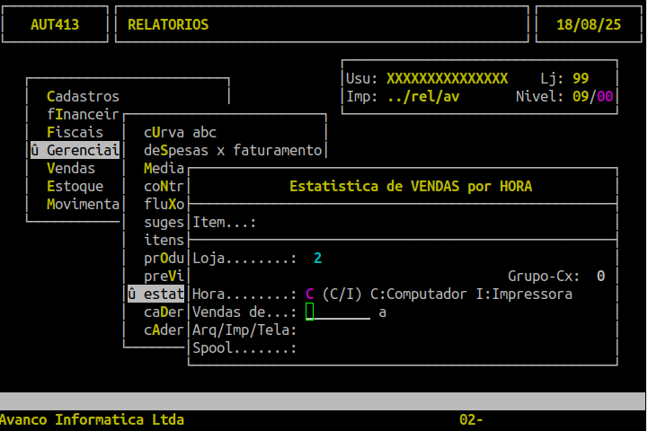Open the fInanceir menu entry
Viewport: 648px width, 431px height.
pyautogui.click(x=83, y=114)
